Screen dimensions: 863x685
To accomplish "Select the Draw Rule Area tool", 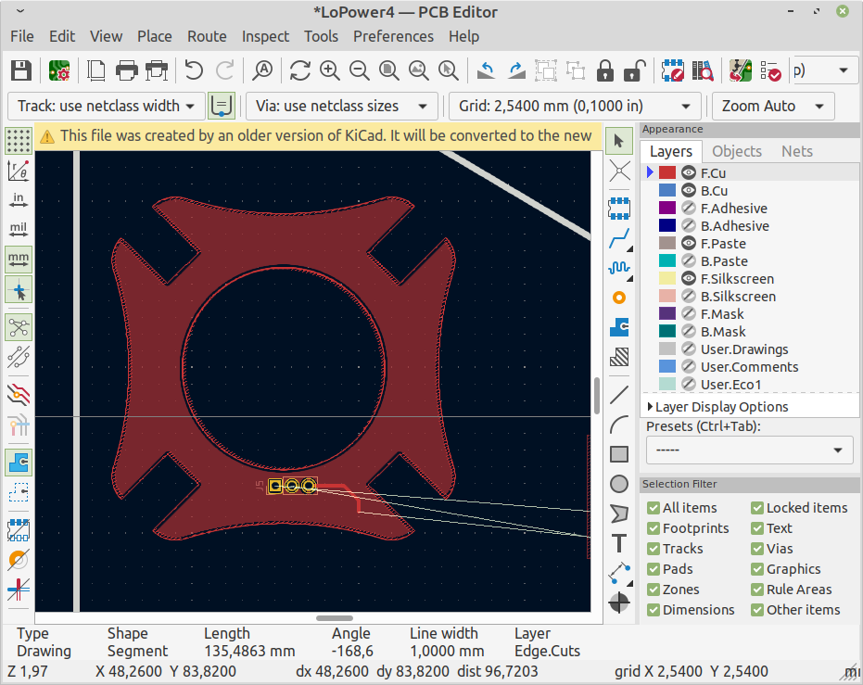I will [x=619, y=356].
